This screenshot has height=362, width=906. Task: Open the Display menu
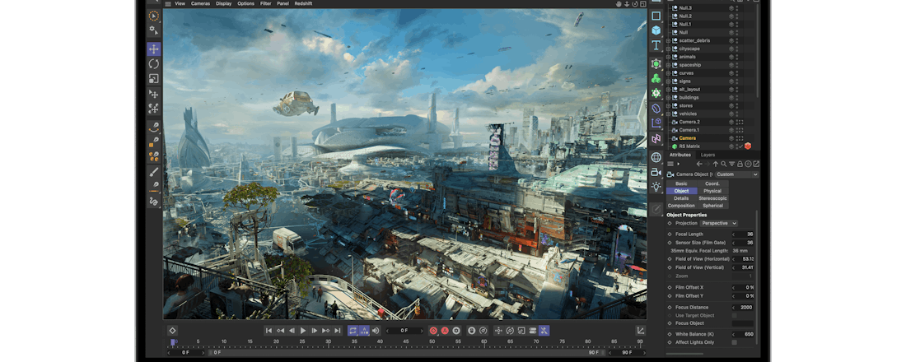pyautogui.click(x=223, y=3)
